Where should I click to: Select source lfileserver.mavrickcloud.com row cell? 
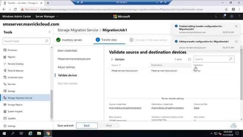click(125, 71)
